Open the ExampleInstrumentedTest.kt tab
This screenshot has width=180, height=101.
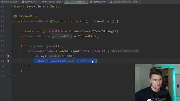coord(125,2)
